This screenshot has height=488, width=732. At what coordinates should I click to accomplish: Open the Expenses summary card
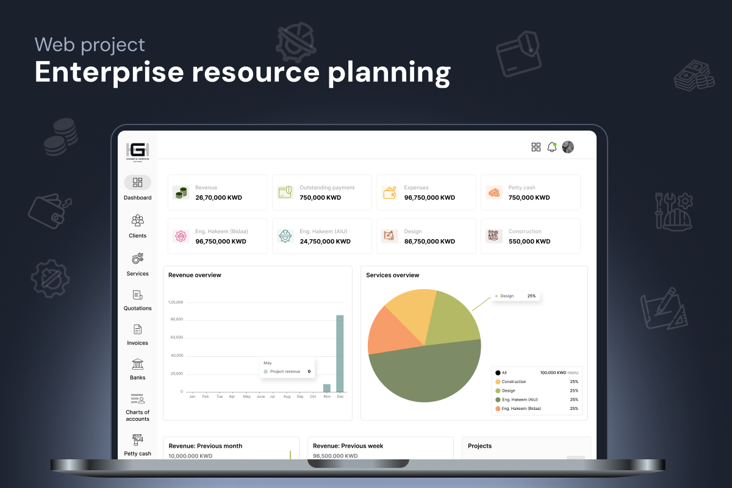coord(426,193)
